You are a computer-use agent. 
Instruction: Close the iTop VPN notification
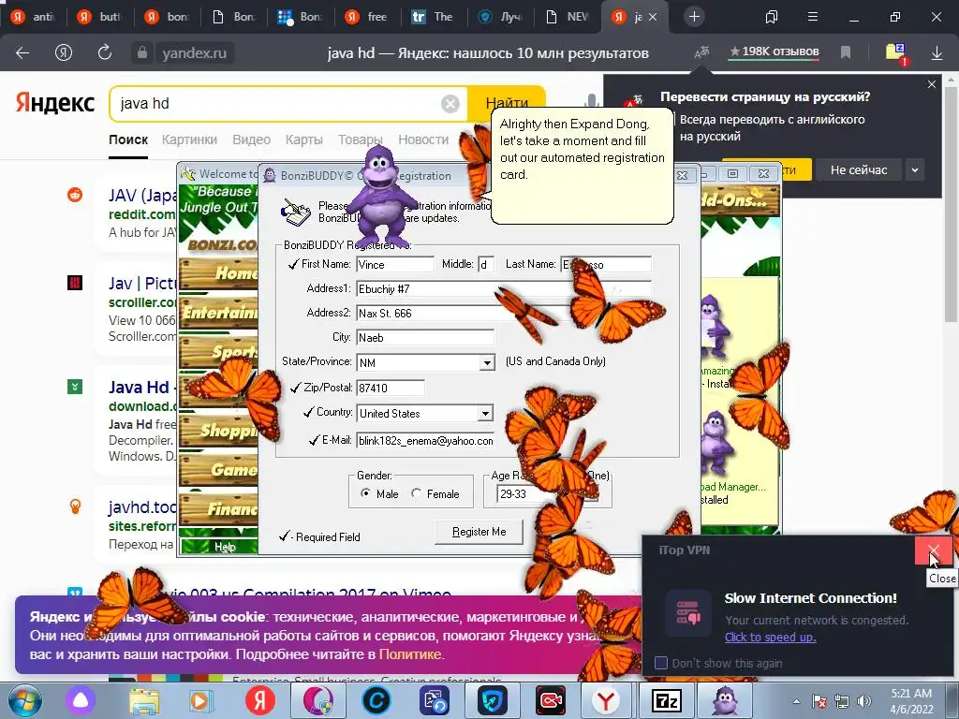point(934,550)
